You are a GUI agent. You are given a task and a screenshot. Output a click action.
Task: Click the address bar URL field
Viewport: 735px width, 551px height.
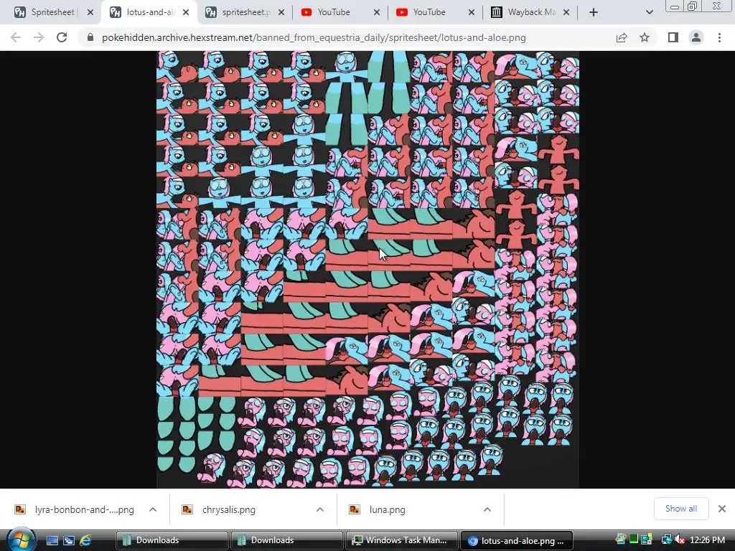314,37
